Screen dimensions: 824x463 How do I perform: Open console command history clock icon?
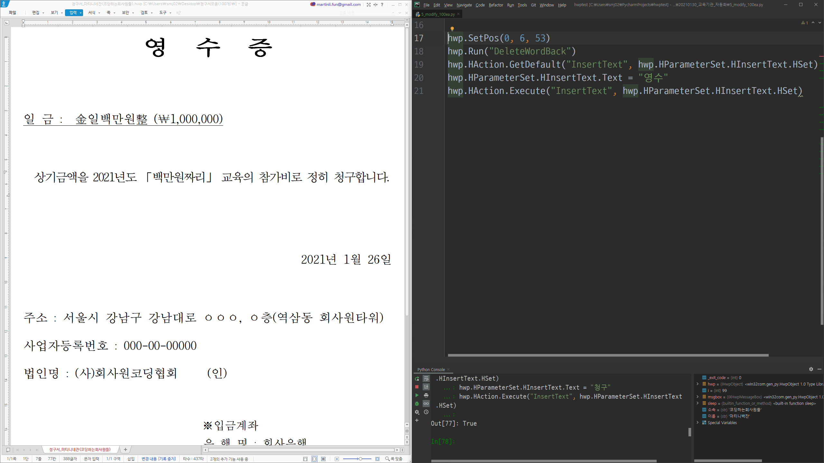coord(426,412)
